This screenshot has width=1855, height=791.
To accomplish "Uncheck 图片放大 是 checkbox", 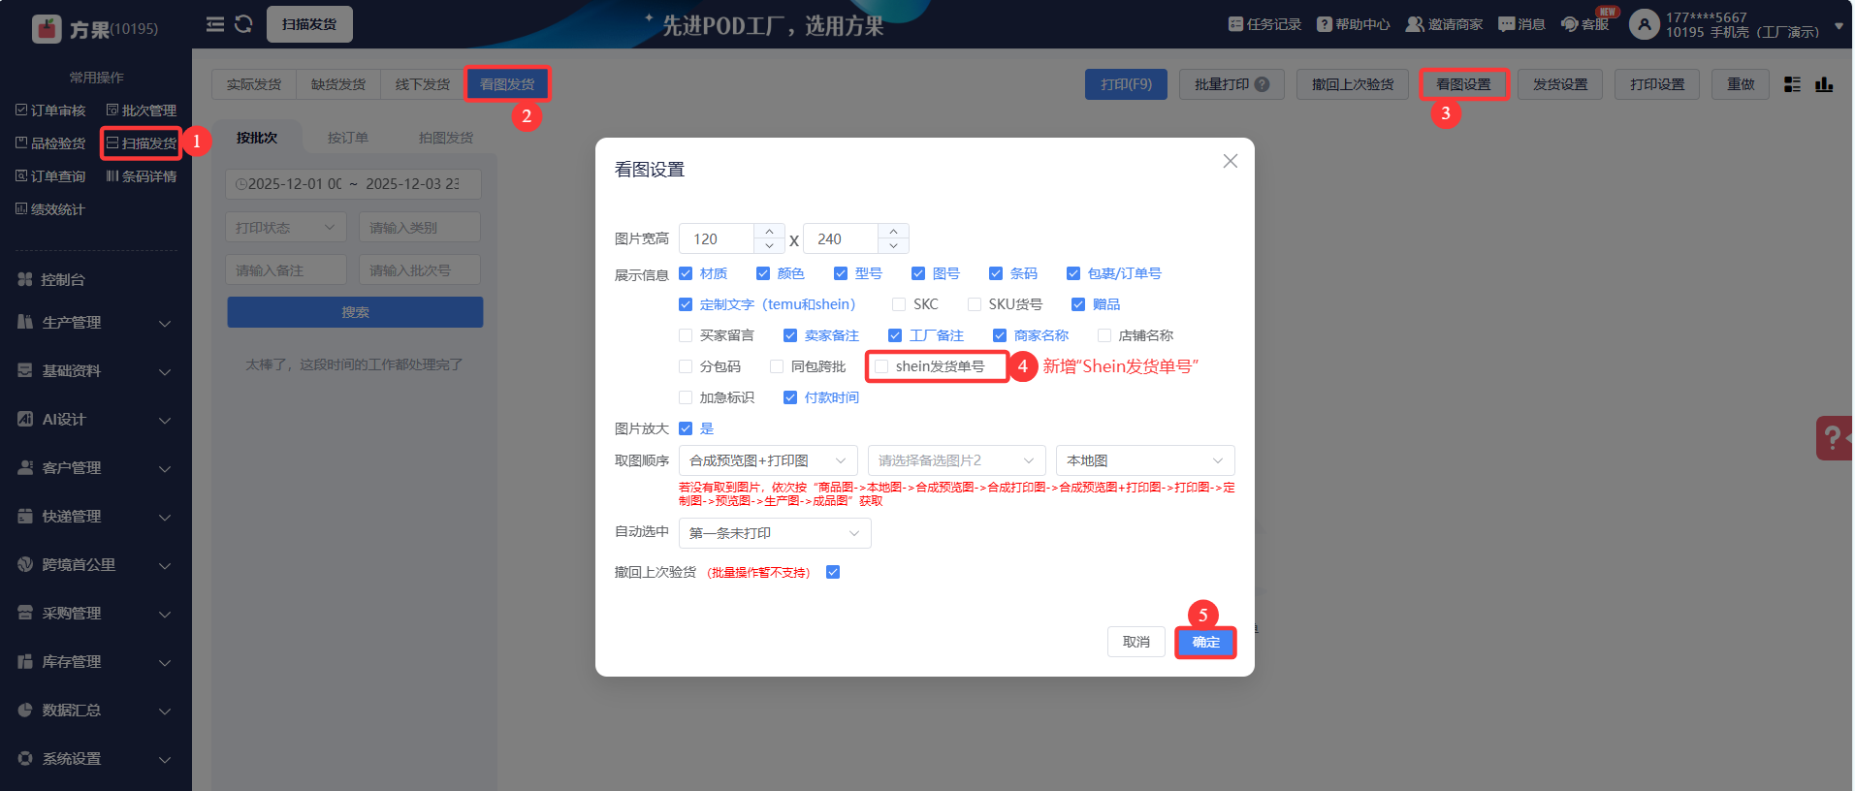I will coord(686,428).
